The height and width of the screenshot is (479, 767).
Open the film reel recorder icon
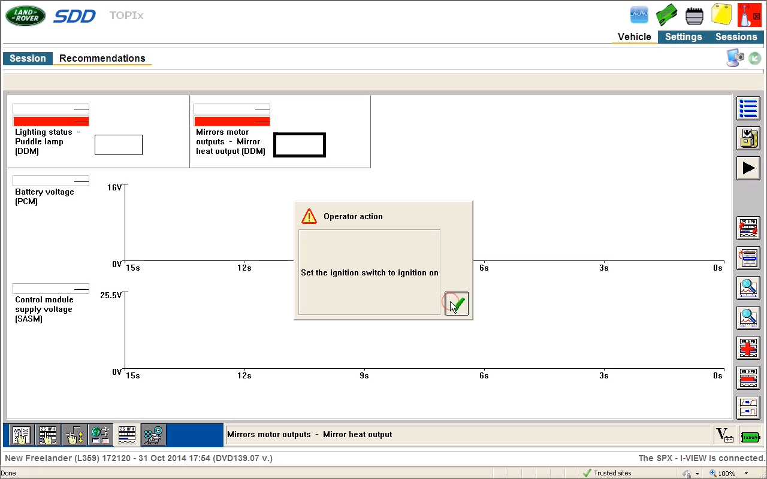(x=153, y=435)
